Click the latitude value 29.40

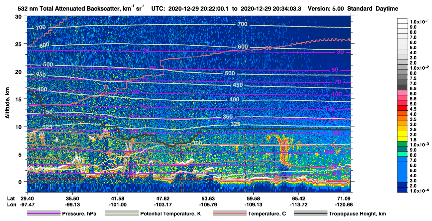click(27, 198)
